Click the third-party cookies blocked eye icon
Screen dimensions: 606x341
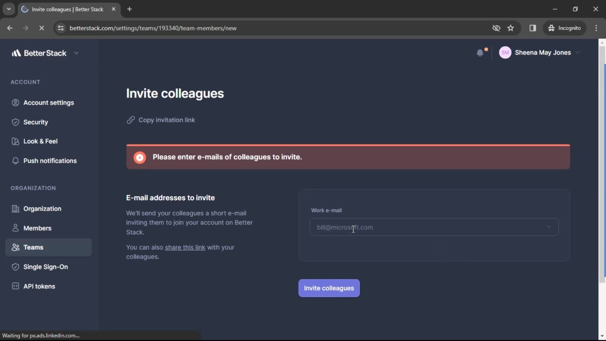(496, 28)
